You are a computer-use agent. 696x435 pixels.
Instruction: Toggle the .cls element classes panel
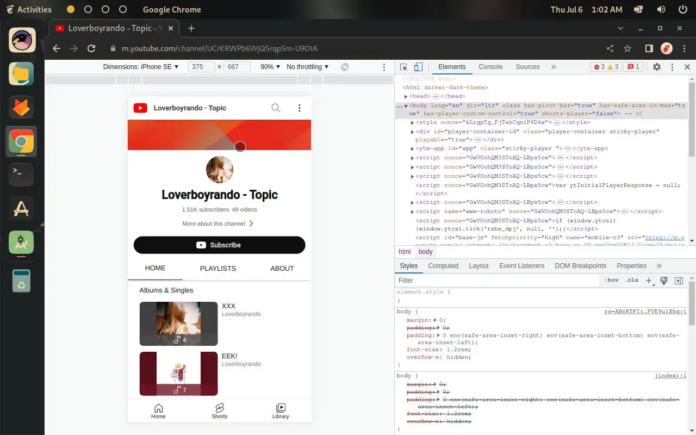632,281
